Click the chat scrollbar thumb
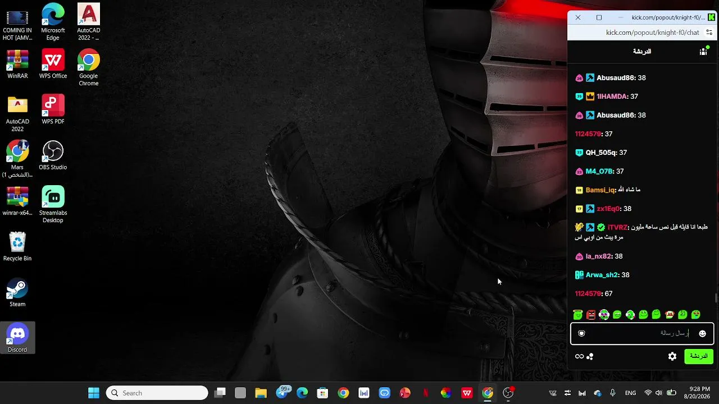Viewport: 719px width, 404px height. coord(716,299)
